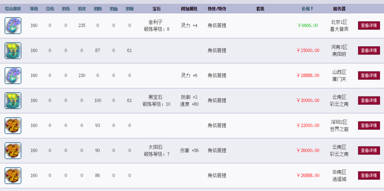View details of ¥6666.00 listing
This screenshot has height=191, width=384.
pyautogui.click(x=369, y=26)
